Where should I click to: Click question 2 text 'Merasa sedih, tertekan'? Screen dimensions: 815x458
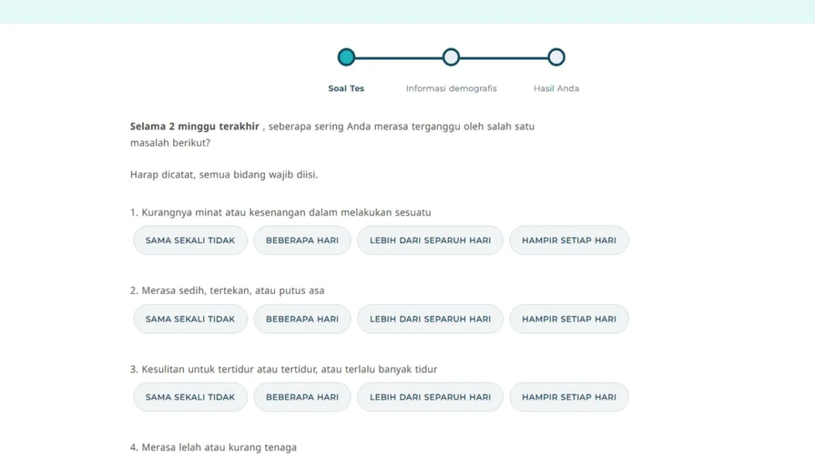228,290
